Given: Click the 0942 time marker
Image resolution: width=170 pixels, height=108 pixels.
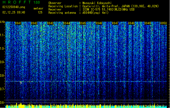Looking at the screenshot, I should [34, 23].
